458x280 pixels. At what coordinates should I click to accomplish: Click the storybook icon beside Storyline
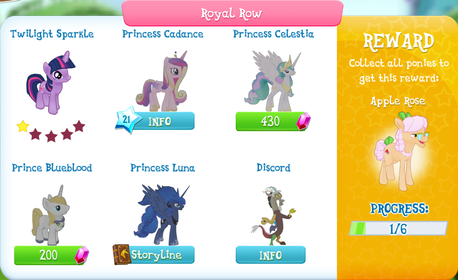[x=122, y=254]
